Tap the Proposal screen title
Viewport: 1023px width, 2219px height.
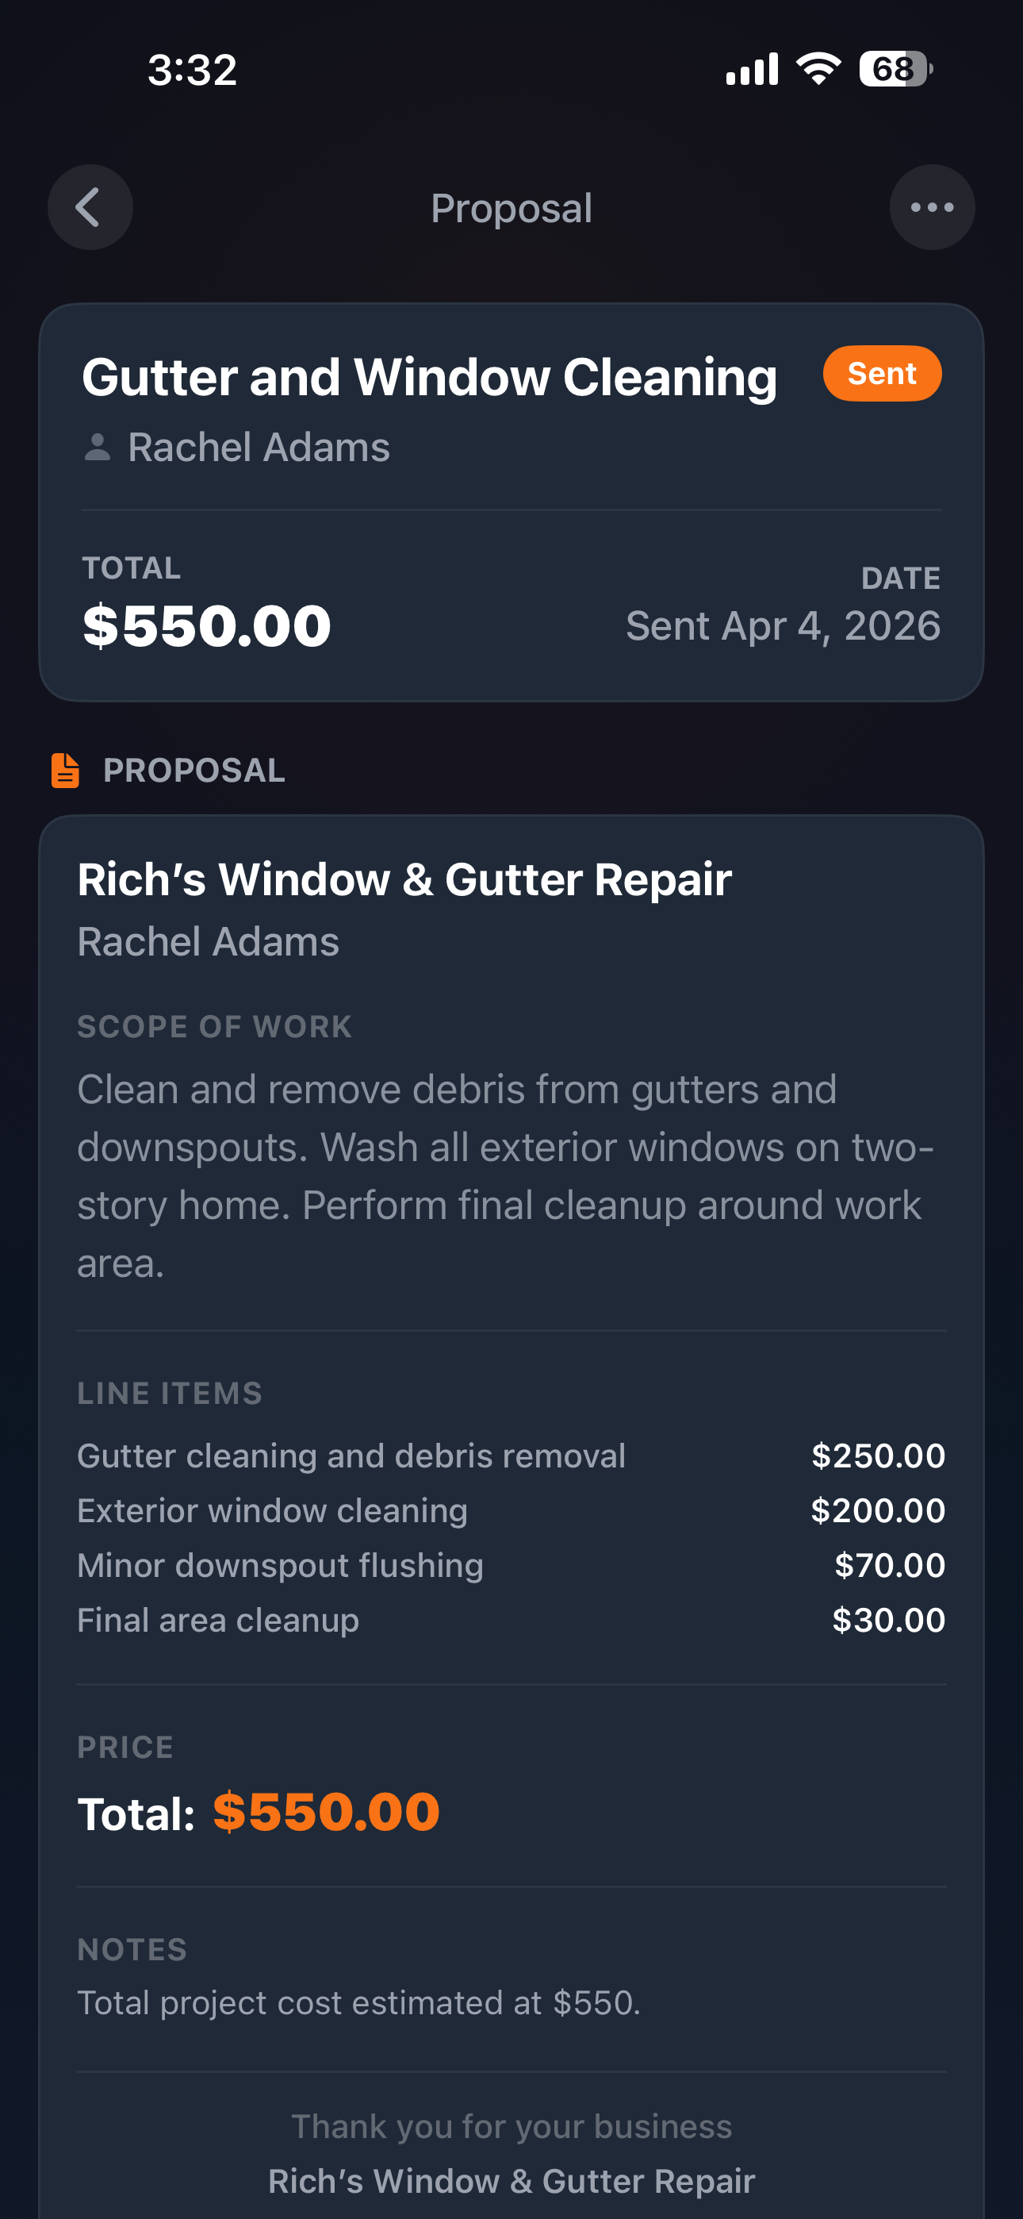pyautogui.click(x=511, y=209)
